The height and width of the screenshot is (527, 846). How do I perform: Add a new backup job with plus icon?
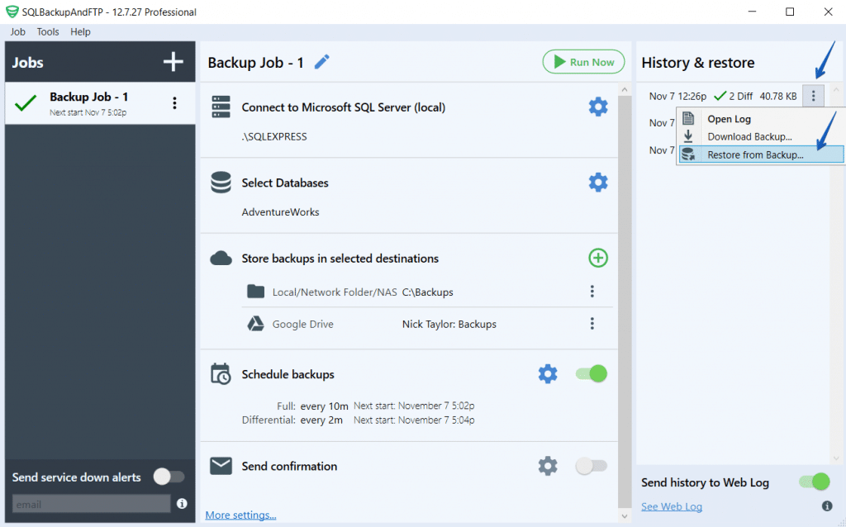tap(173, 61)
